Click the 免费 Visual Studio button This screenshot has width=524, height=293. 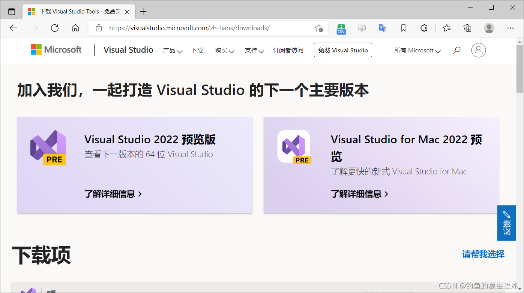pos(343,50)
